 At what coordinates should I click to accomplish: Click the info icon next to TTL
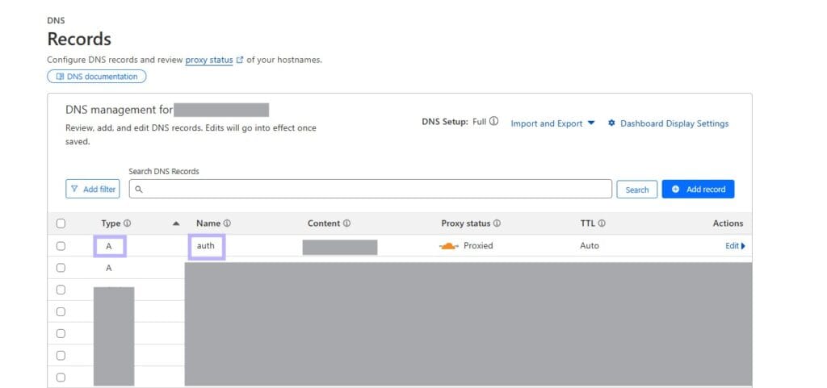(x=602, y=223)
